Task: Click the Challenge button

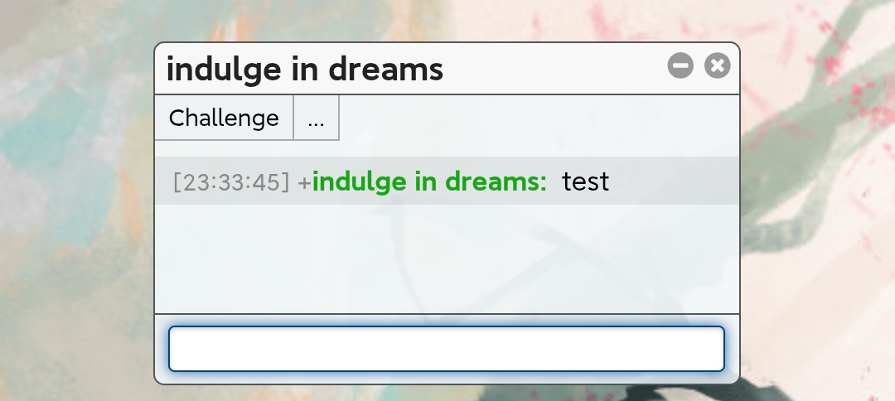Action: [224, 118]
